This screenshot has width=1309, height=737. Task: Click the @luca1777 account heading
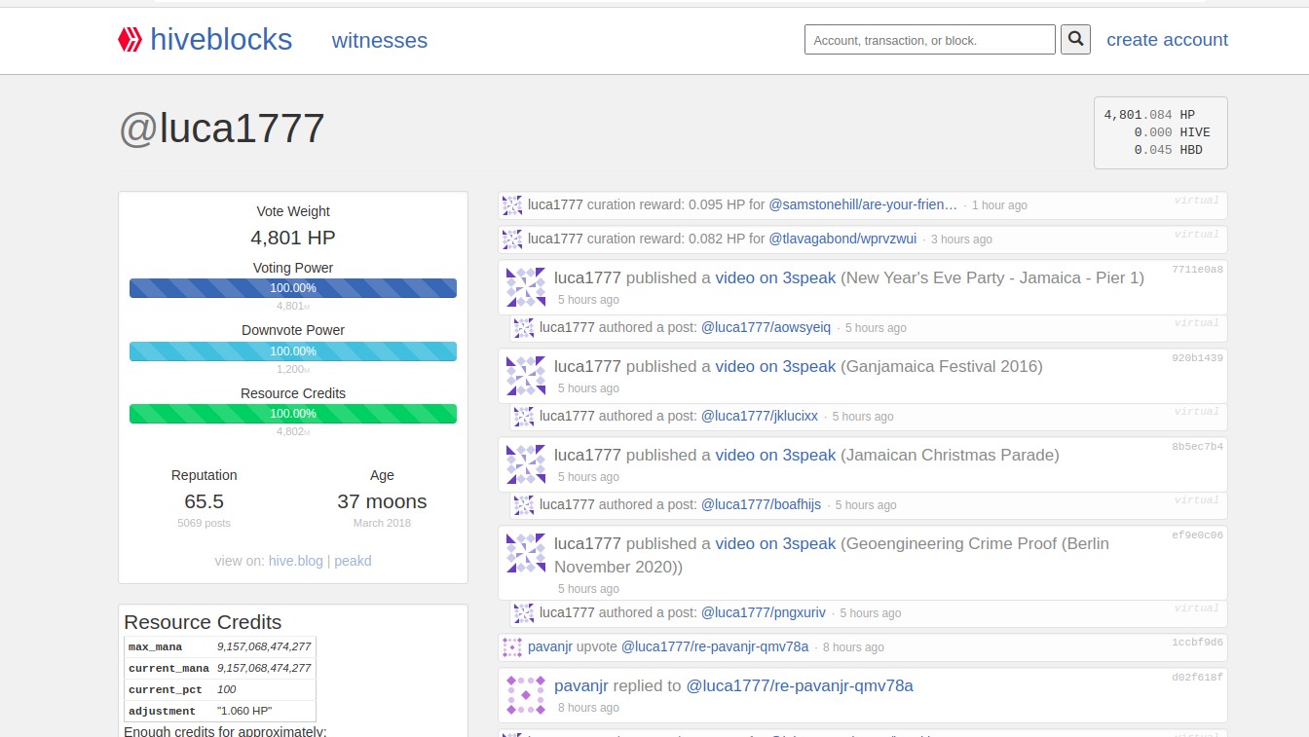pyautogui.click(x=221, y=129)
